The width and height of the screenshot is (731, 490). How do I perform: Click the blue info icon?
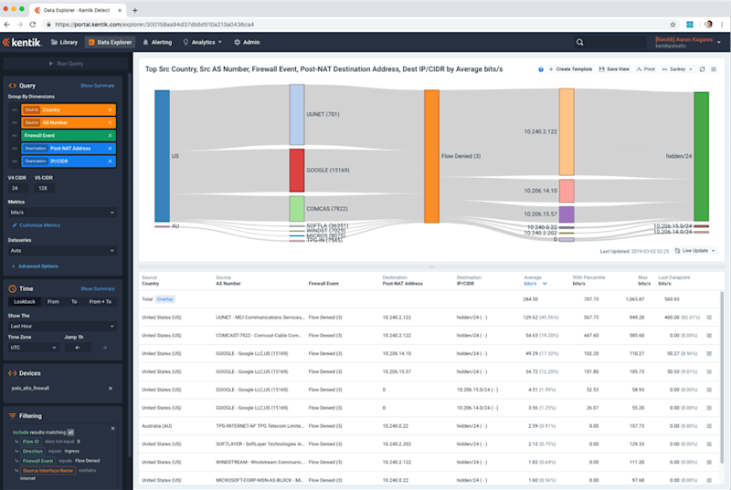(x=541, y=69)
